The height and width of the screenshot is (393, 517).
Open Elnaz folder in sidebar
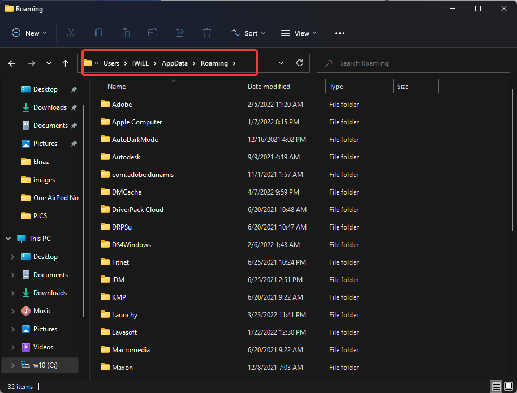click(35, 162)
